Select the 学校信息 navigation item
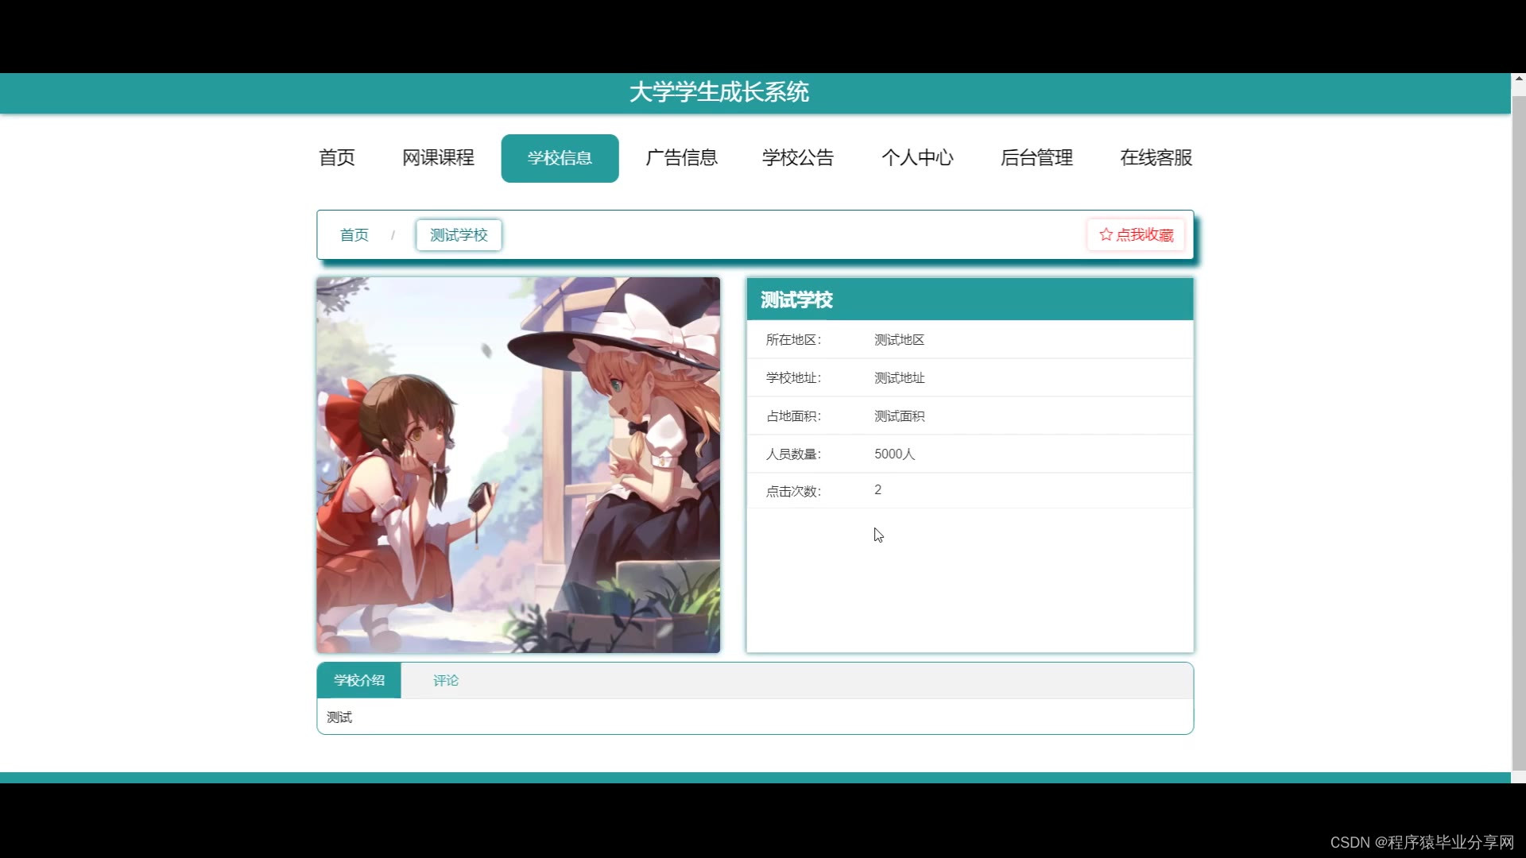This screenshot has height=858, width=1526. [560, 158]
